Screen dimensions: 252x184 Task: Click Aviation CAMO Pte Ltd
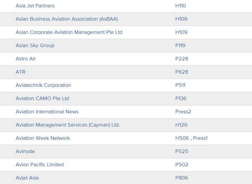[43, 99]
